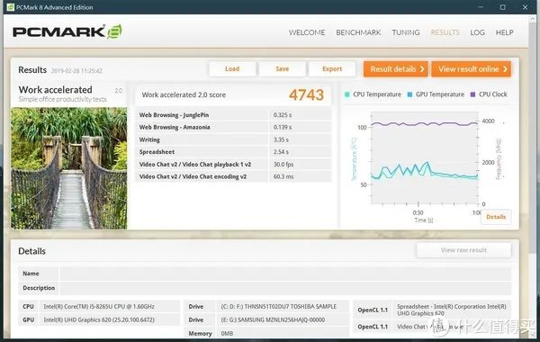Open the WELCOME tab

click(x=307, y=32)
